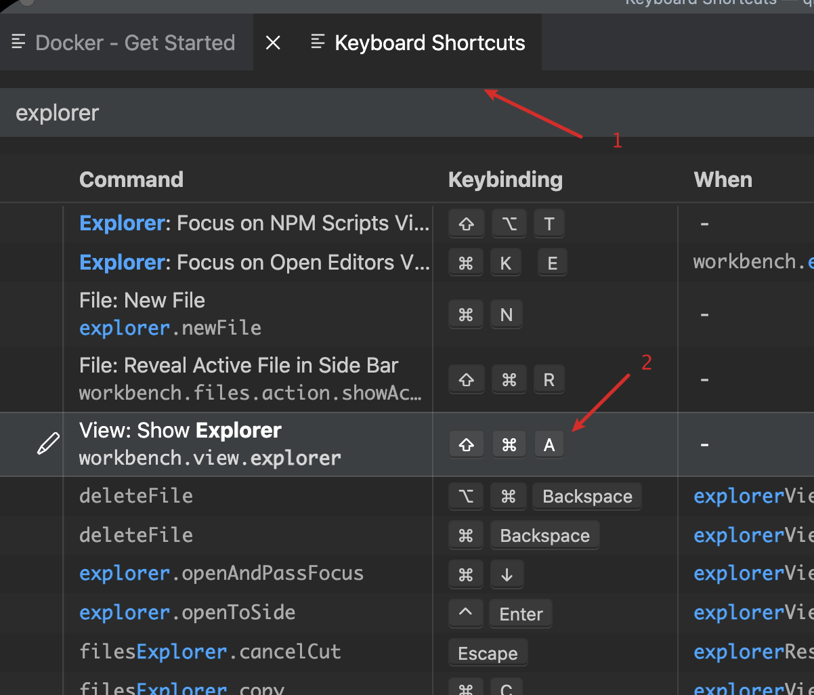The width and height of the screenshot is (814, 695).
Task: Click the ⌘N keybinding chip for File: New File
Action: (x=486, y=314)
